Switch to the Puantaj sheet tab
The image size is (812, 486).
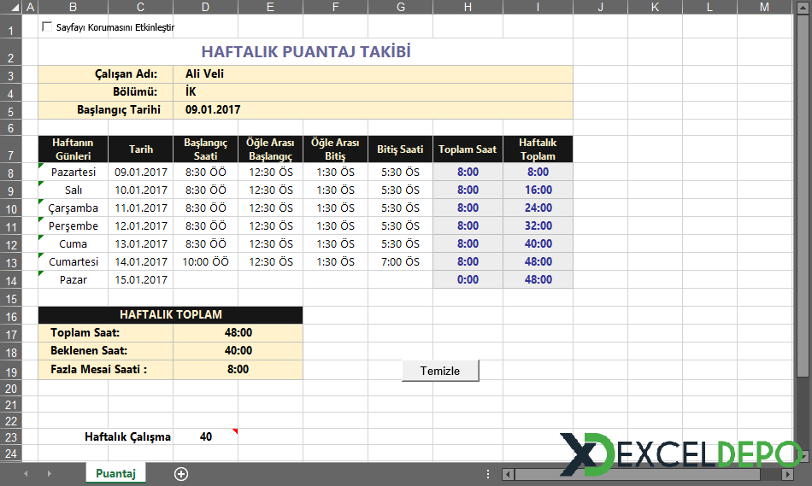click(115, 473)
